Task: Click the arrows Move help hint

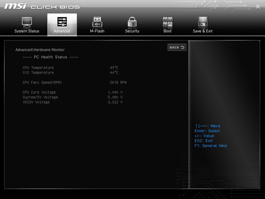Action: [208, 126]
